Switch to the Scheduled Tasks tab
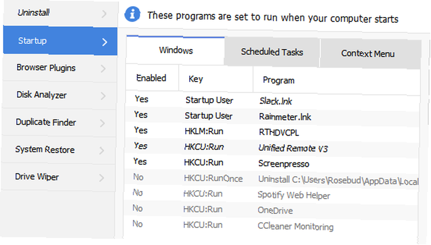Image resolution: width=431 pixels, height=245 pixels. point(272,52)
